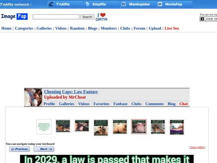Screen dimensions: 217x163
Task: Click the ImageFap logo
Action: click(14, 17)
